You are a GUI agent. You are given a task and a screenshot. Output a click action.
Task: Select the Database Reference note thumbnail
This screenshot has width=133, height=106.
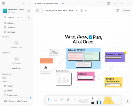point(64,79)
